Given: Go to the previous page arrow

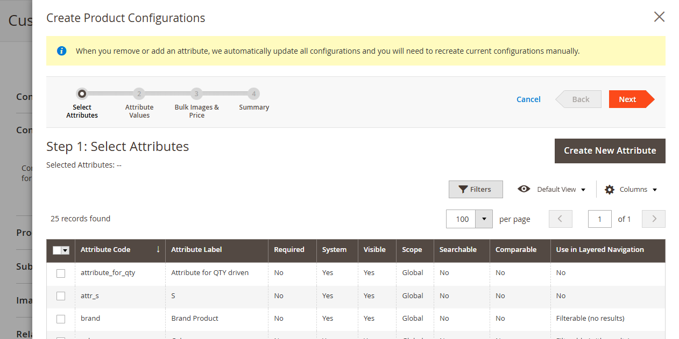Looking at the screenshot, I should [560, 219].
